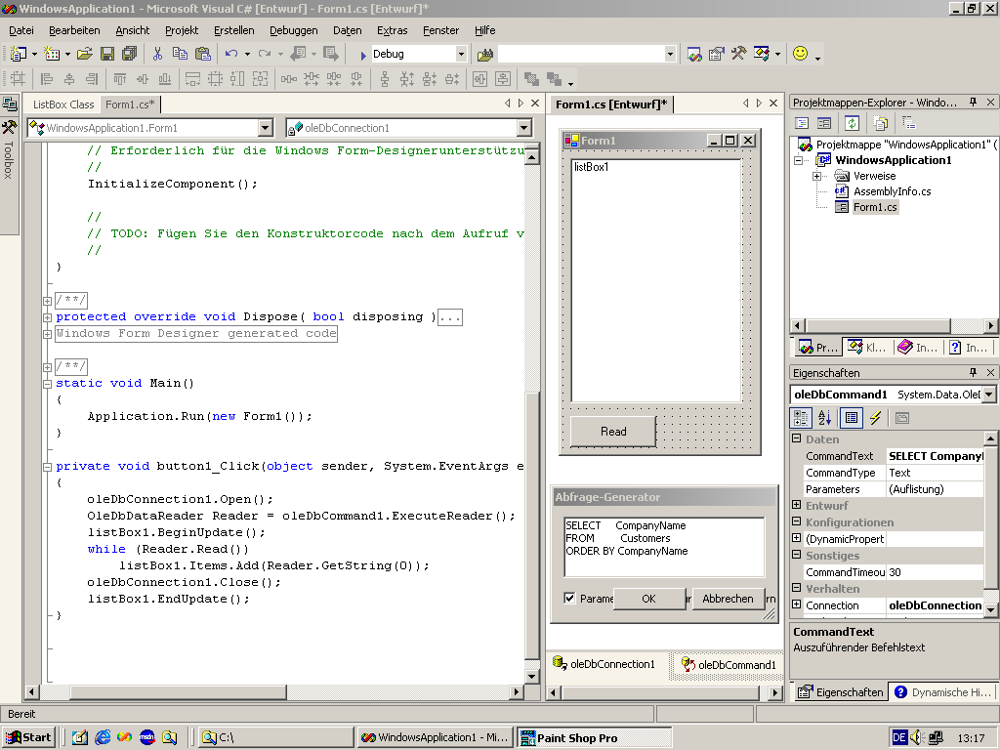Start debugging with the blue play arrow

click(362, 55)
